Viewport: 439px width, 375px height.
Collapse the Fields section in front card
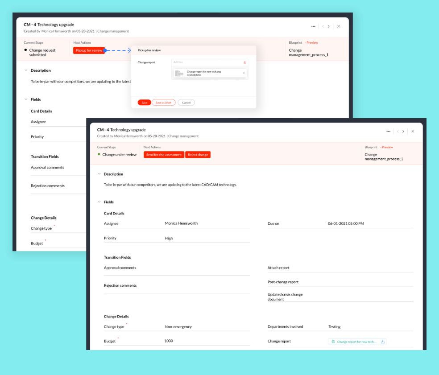(x=99, y=202)
